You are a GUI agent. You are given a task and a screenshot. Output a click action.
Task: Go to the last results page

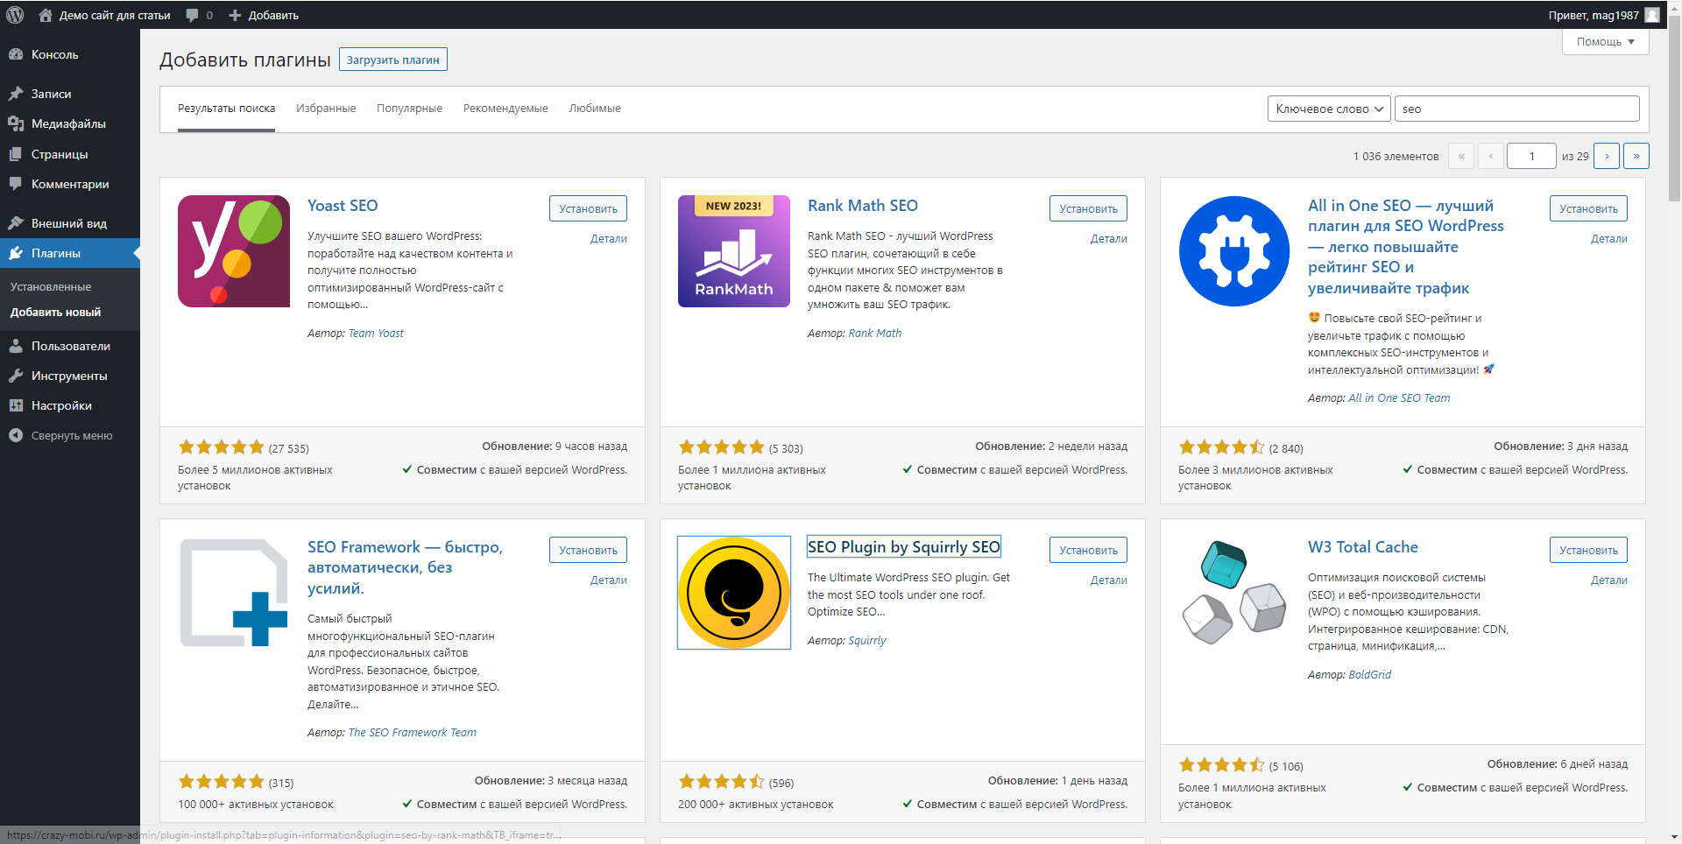1636,156
